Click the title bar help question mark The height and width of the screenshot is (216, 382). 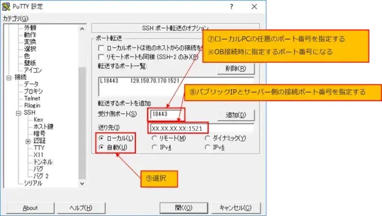point(232,7)
